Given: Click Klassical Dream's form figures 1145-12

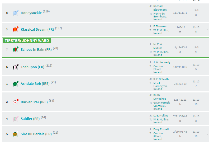Looking at the screenshot, I should 180,27.
